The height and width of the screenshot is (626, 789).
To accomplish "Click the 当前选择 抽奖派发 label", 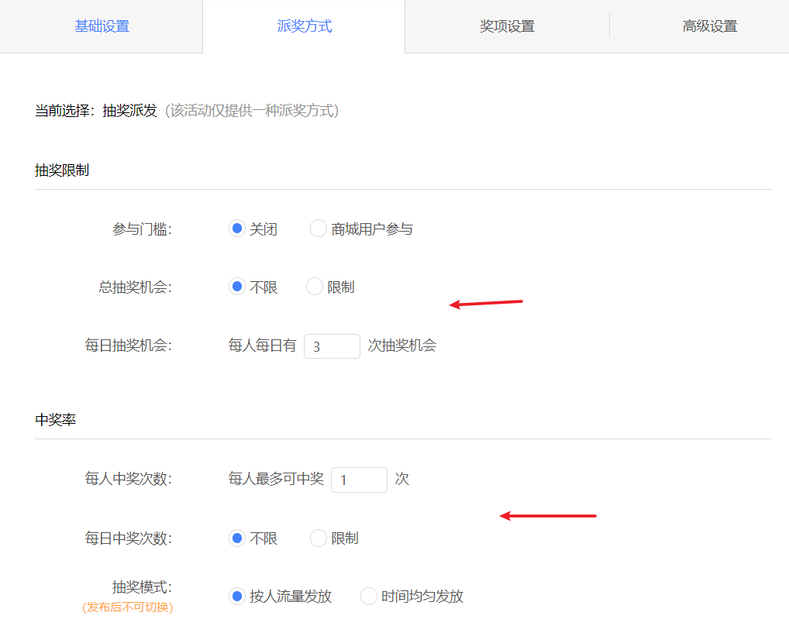I will (84, 111).
